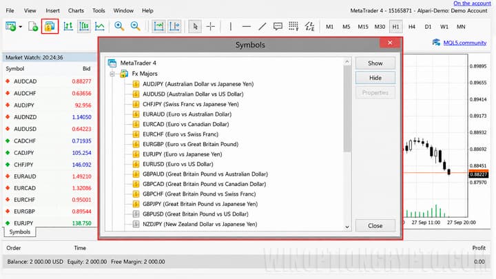Toggle the H1 timeframe button
The image size is (496, 279).
[395, 27]
